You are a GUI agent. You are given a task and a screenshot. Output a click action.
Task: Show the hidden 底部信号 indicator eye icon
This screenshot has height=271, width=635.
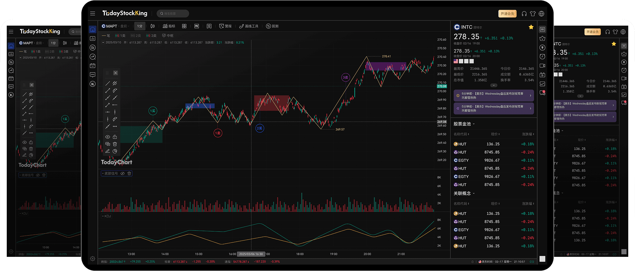[x=123, y=173]
